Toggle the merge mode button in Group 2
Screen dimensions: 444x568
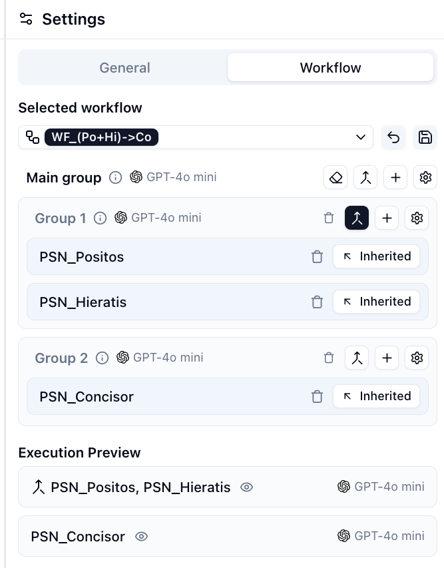[x=357, y=358]
